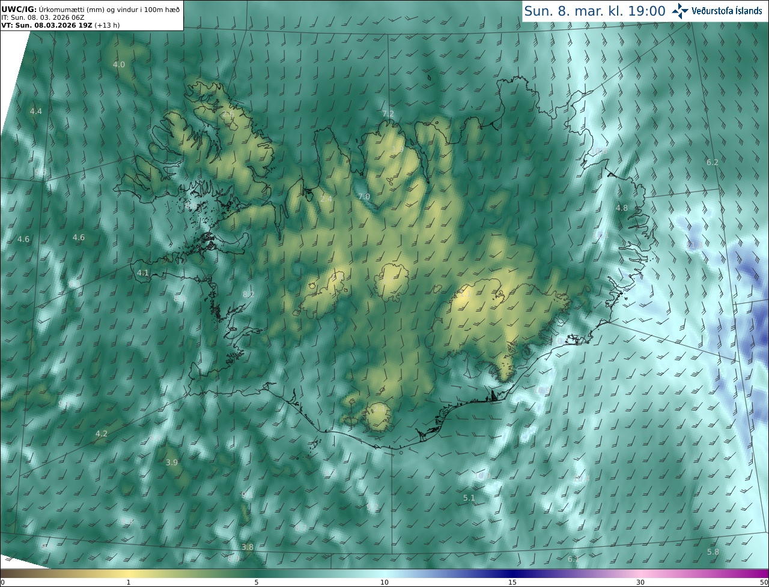The height and width of the screenshot is (587, 769).
Task: Click the map value 5.1
Action: coord(469,498)
